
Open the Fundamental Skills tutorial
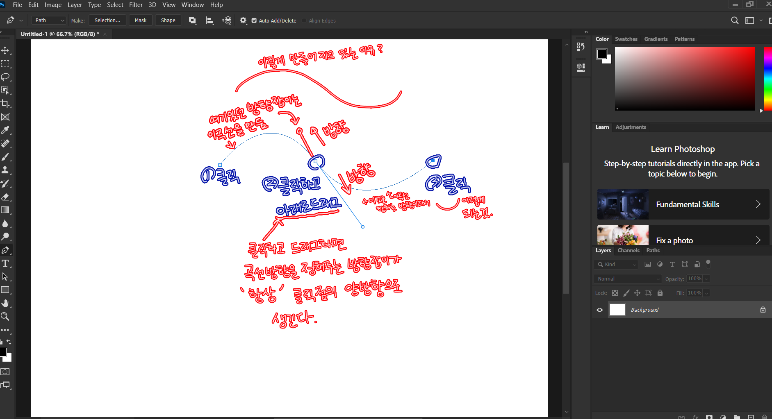683,204
